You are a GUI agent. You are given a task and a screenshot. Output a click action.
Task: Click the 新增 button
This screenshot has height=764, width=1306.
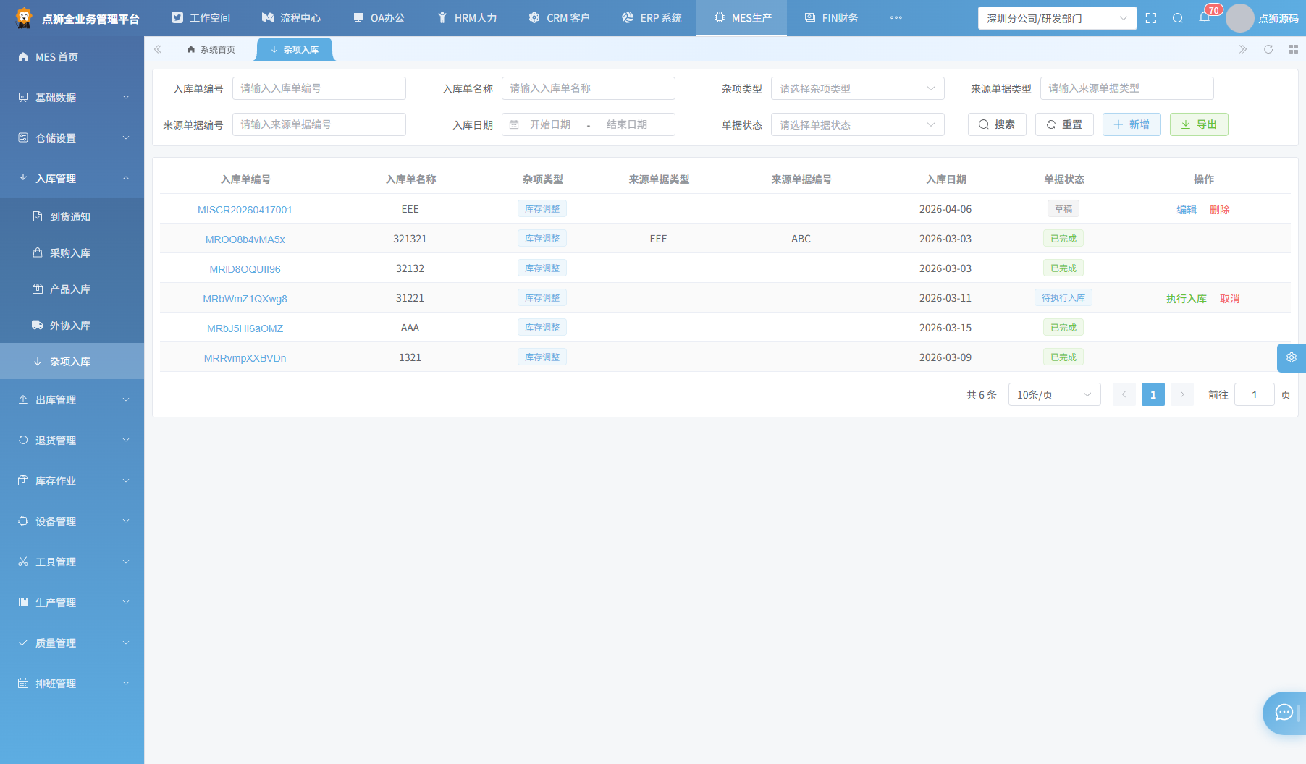[x=1132, y=124]
